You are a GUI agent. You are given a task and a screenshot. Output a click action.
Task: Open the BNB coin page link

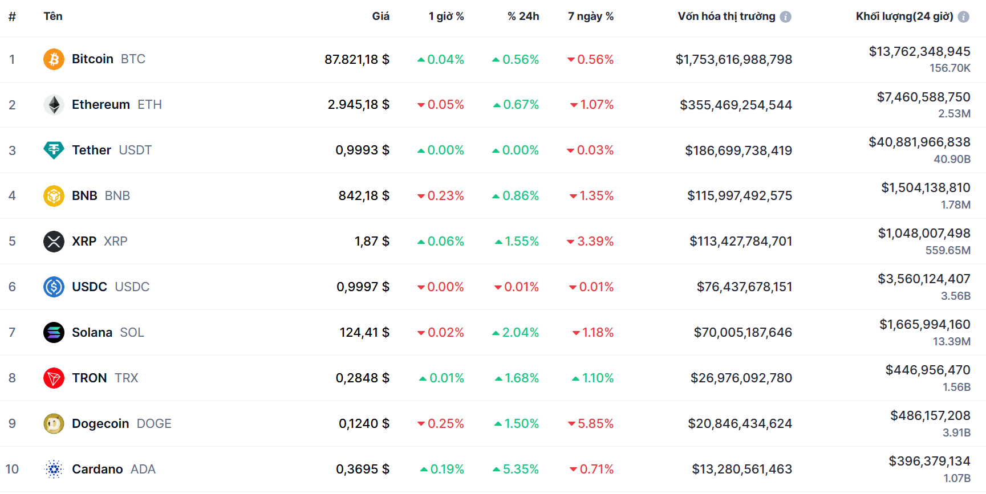[101, 196]
